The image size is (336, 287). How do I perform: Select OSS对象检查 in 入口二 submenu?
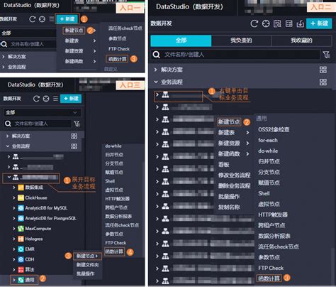(x=274, y=129)
